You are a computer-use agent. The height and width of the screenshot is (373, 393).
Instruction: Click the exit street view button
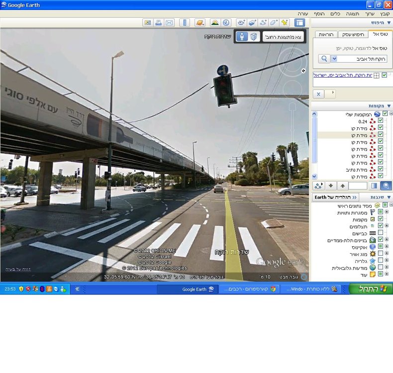pos(283,37)
